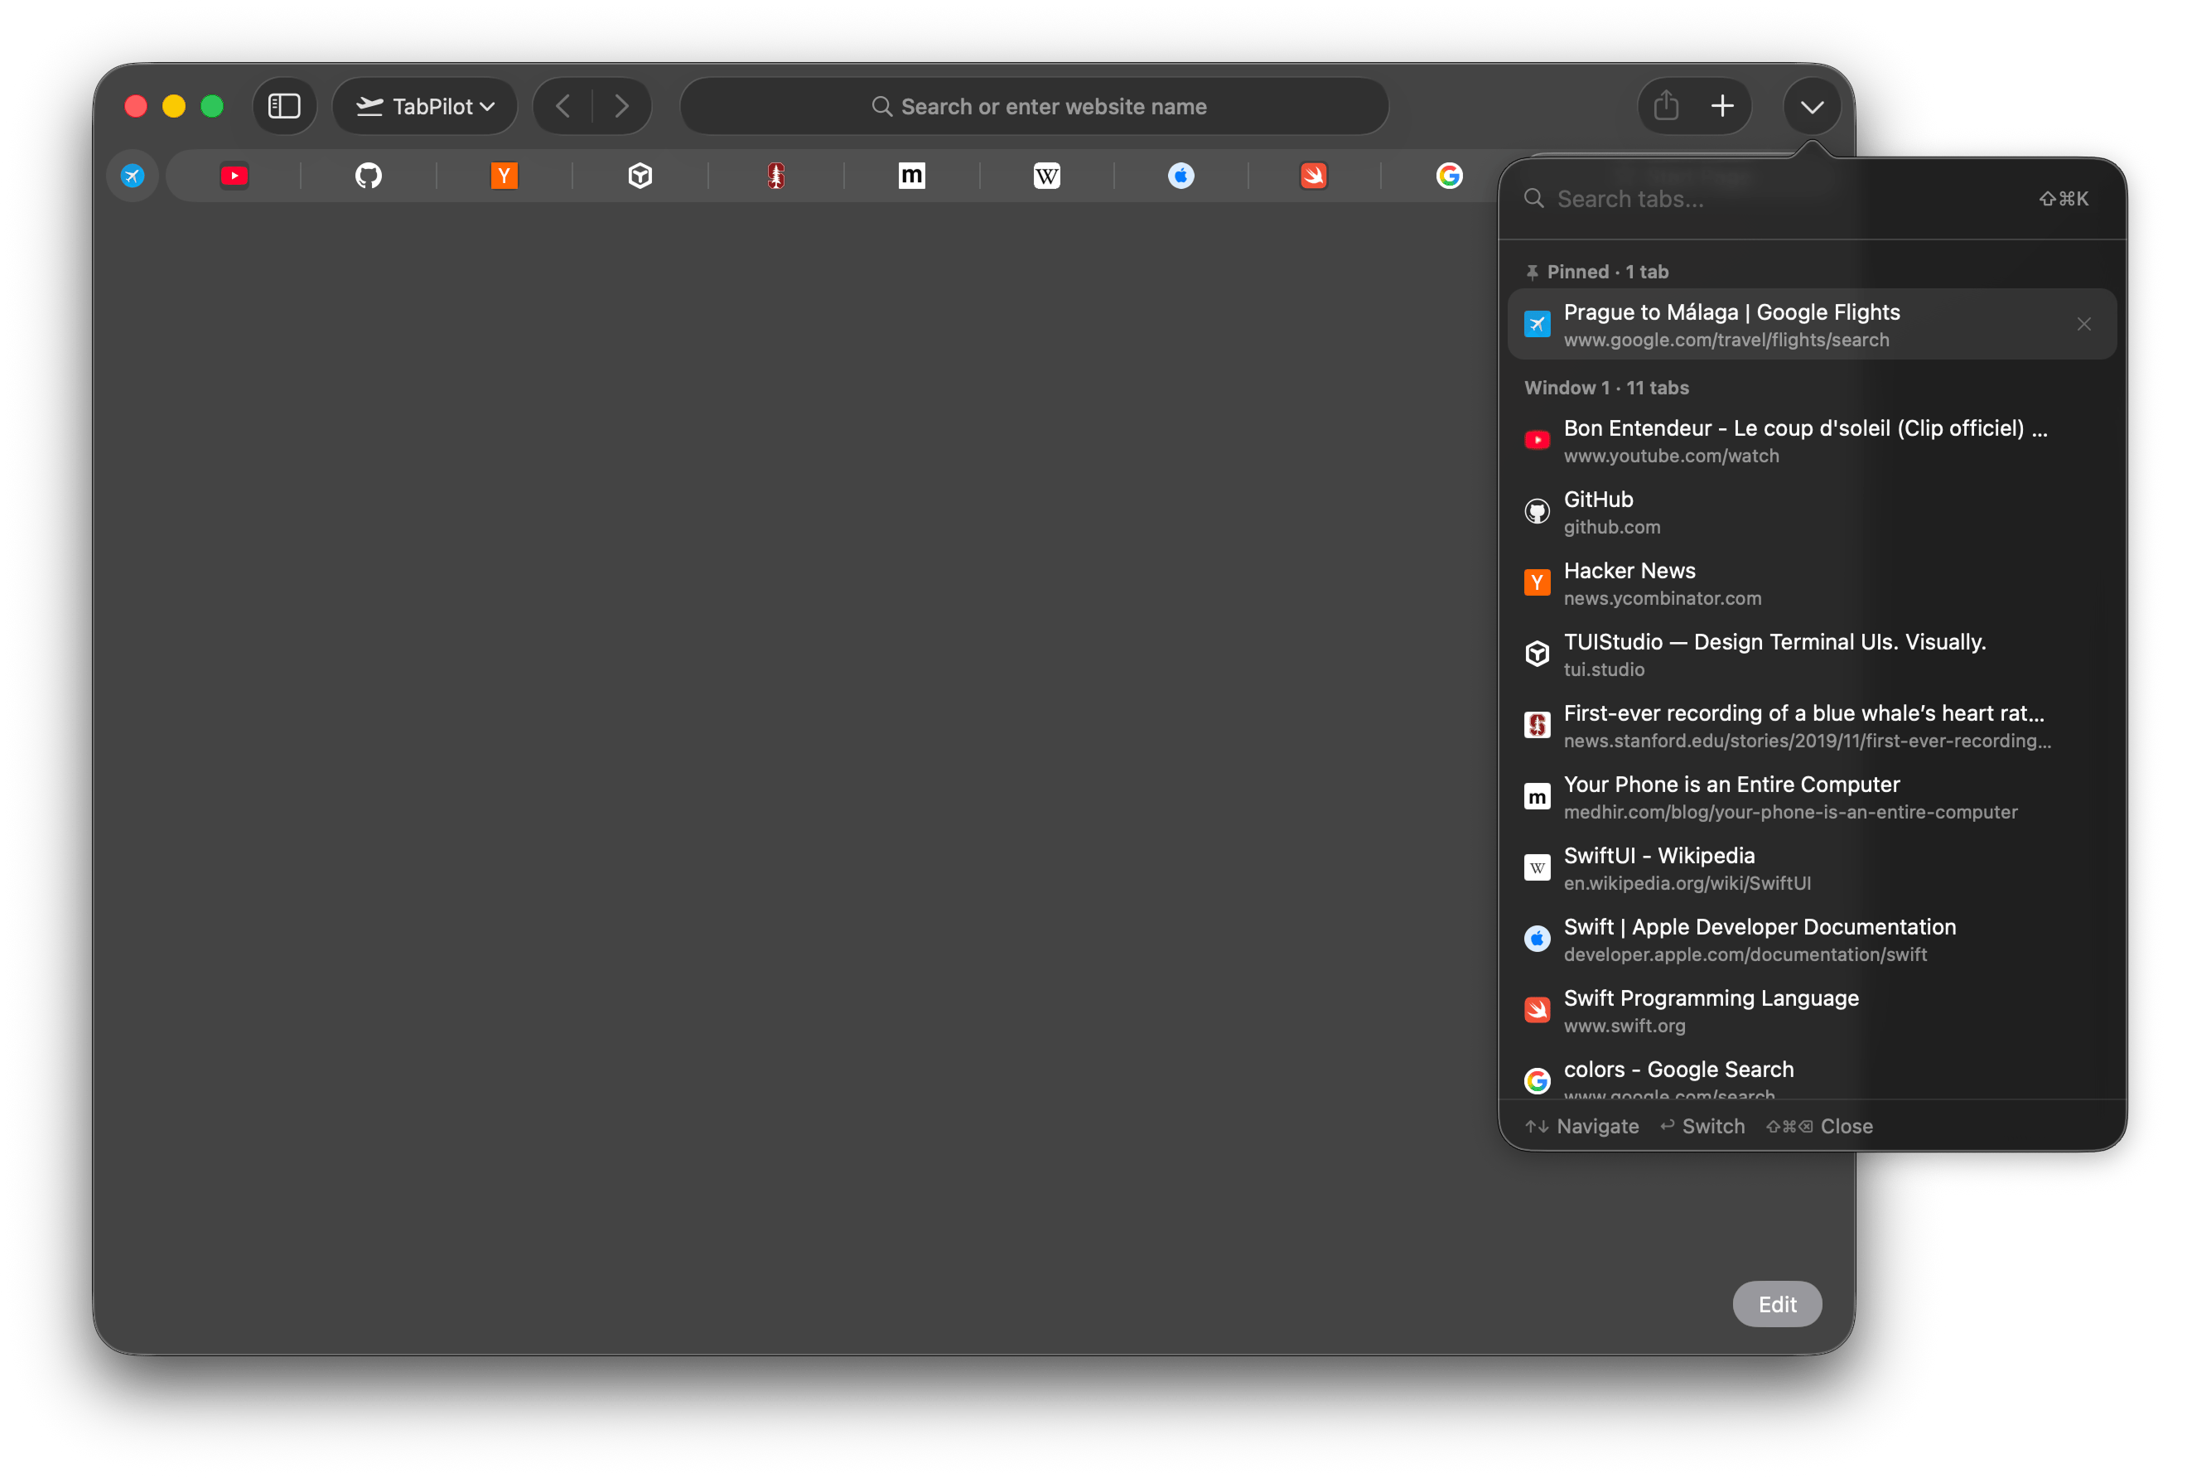Select the Swift Programming Language row
Viewport: 2187px width, 1478px height.
1811,1010
